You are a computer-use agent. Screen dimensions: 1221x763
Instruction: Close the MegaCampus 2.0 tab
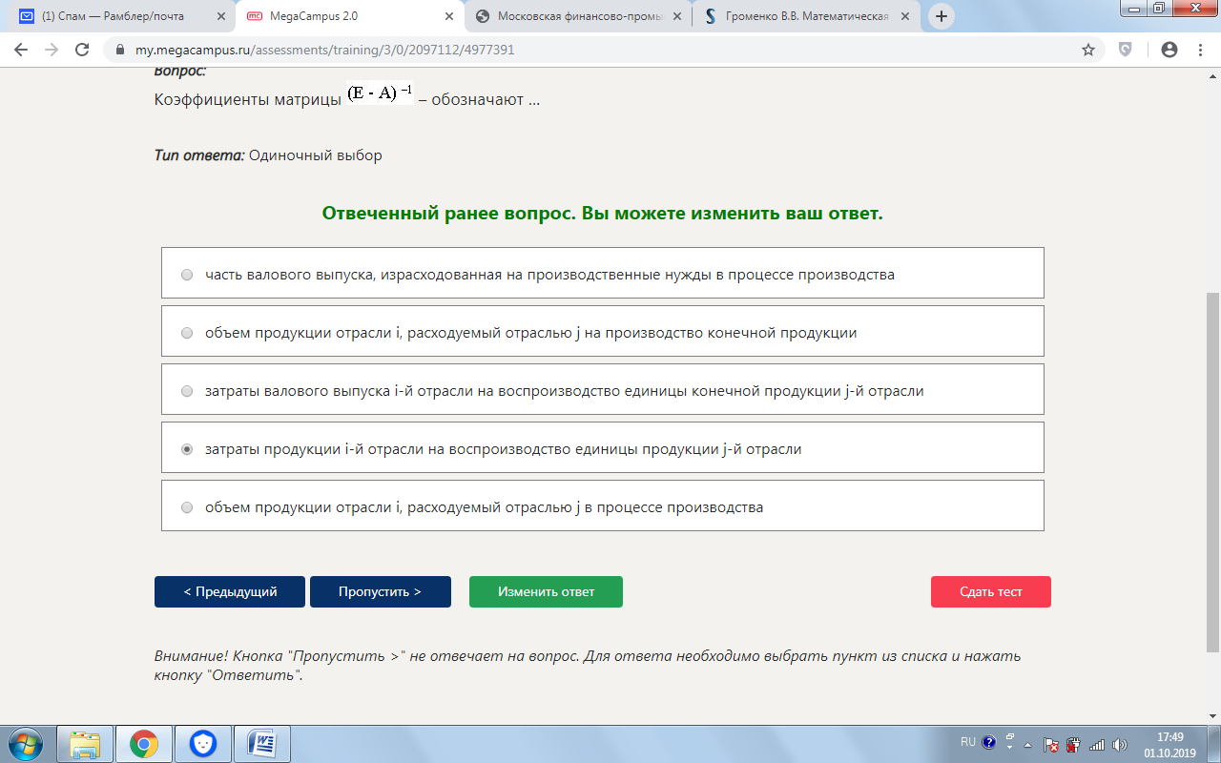click(x=448, y=16)
